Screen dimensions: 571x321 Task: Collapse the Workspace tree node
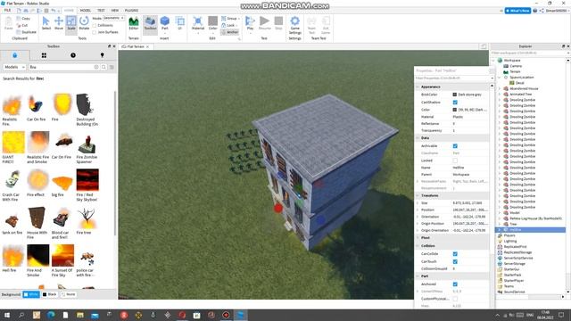493,60
